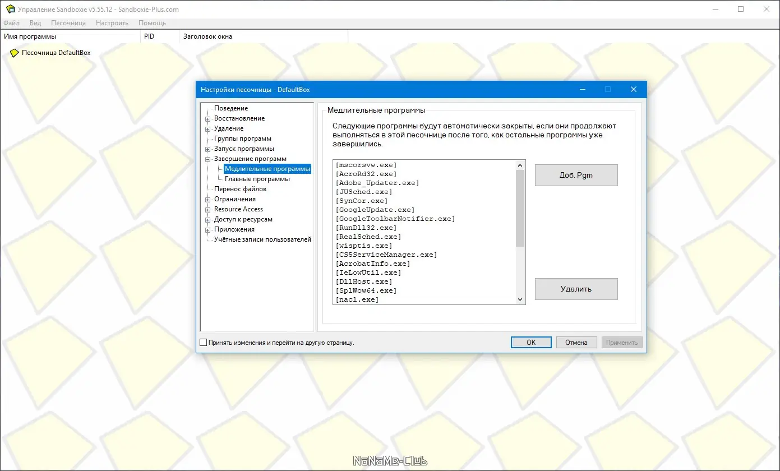Enable apply changes when switching page checkbox
Image resolution: width=780 pixels, height=471 pixels.
pos(204,342)
